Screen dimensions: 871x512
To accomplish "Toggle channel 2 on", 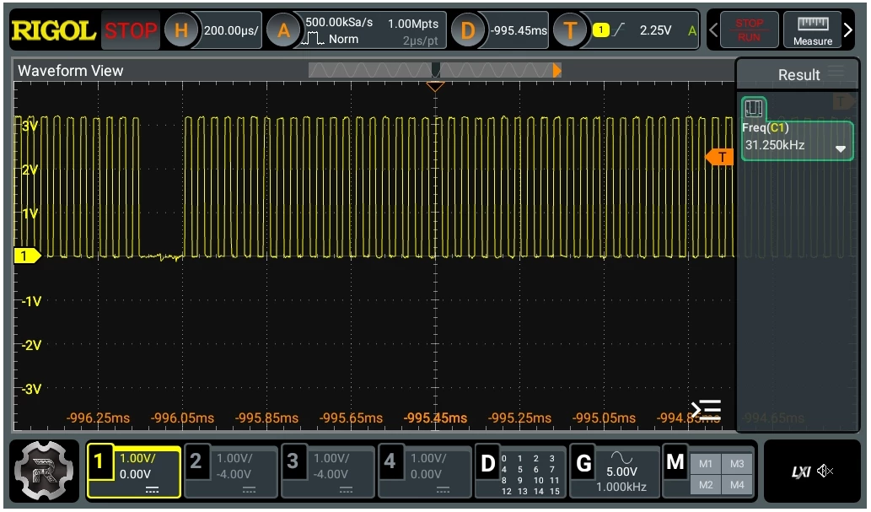I will click(x=230, y=472).
